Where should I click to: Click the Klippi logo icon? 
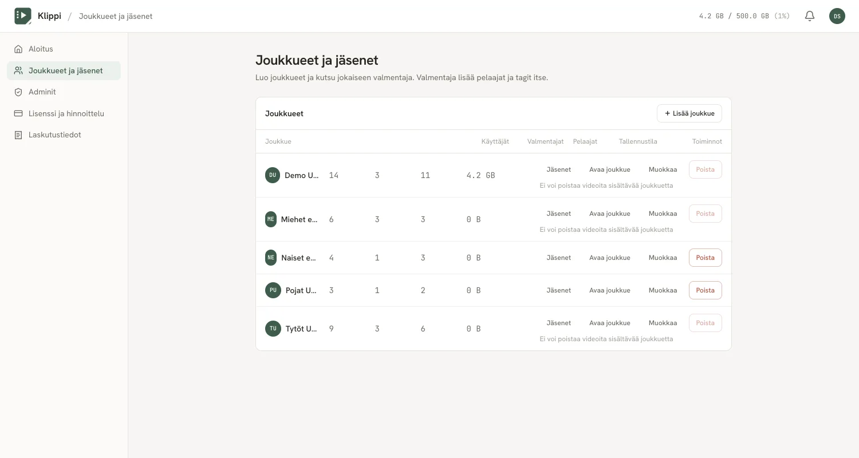coord(23,16)
